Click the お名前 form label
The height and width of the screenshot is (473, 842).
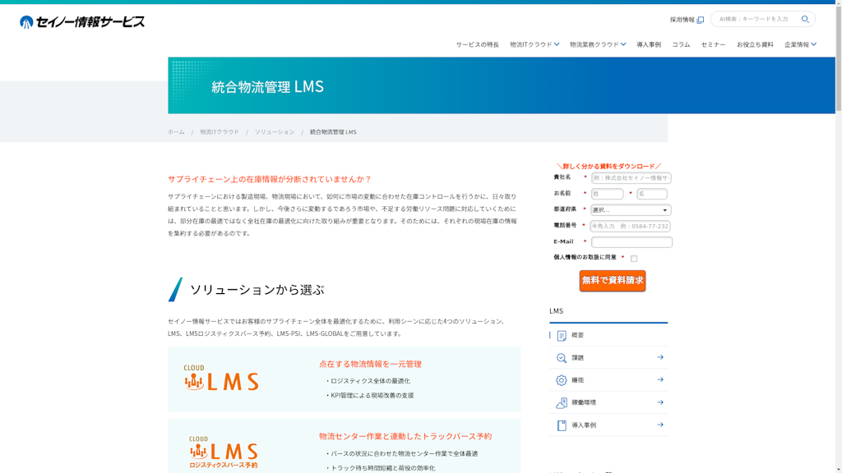pos(562,193)
